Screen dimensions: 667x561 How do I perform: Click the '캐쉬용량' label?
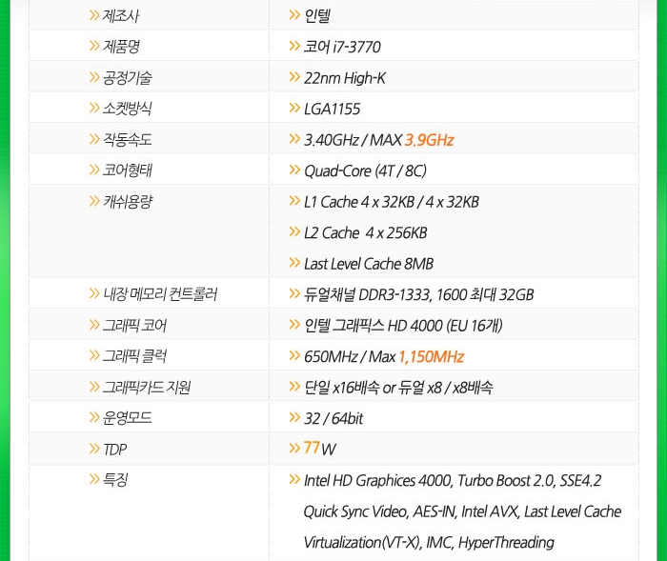coord(127,201)
